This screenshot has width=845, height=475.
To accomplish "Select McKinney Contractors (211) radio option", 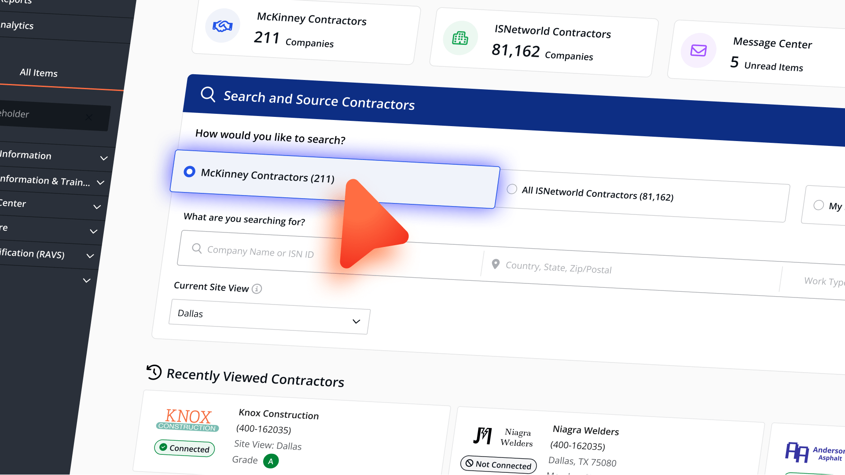I will tap(334, 179).
